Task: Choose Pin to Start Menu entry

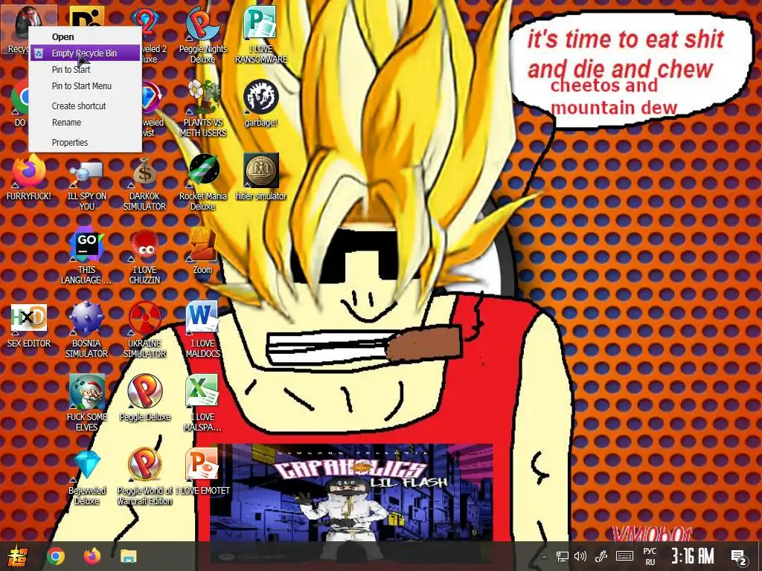Action: pos(86,86)
